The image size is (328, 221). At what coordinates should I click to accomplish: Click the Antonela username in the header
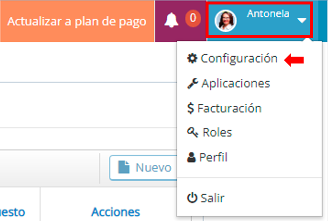268,14
